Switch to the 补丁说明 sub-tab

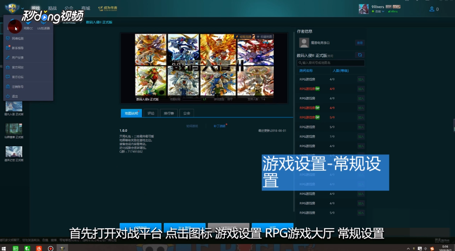coord(219,126)
